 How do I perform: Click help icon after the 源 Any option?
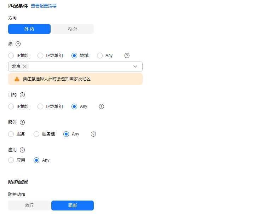coord(127,56)
